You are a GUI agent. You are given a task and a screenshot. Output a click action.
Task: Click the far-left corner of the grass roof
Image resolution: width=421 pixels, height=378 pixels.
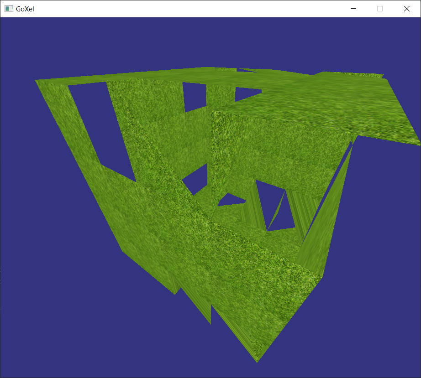[x=37, y=82]
